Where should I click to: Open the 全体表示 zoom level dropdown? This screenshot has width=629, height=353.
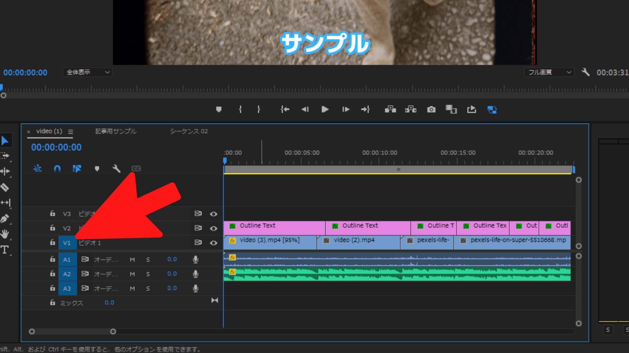coord(87,72)
